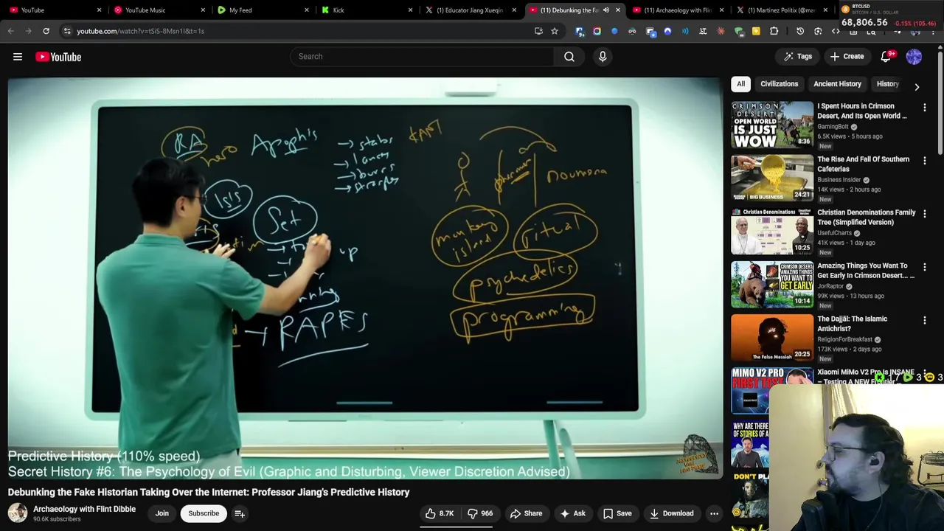Open the Create menu
Viewport: 944px width, 531px height.
(x=847, y=56)
